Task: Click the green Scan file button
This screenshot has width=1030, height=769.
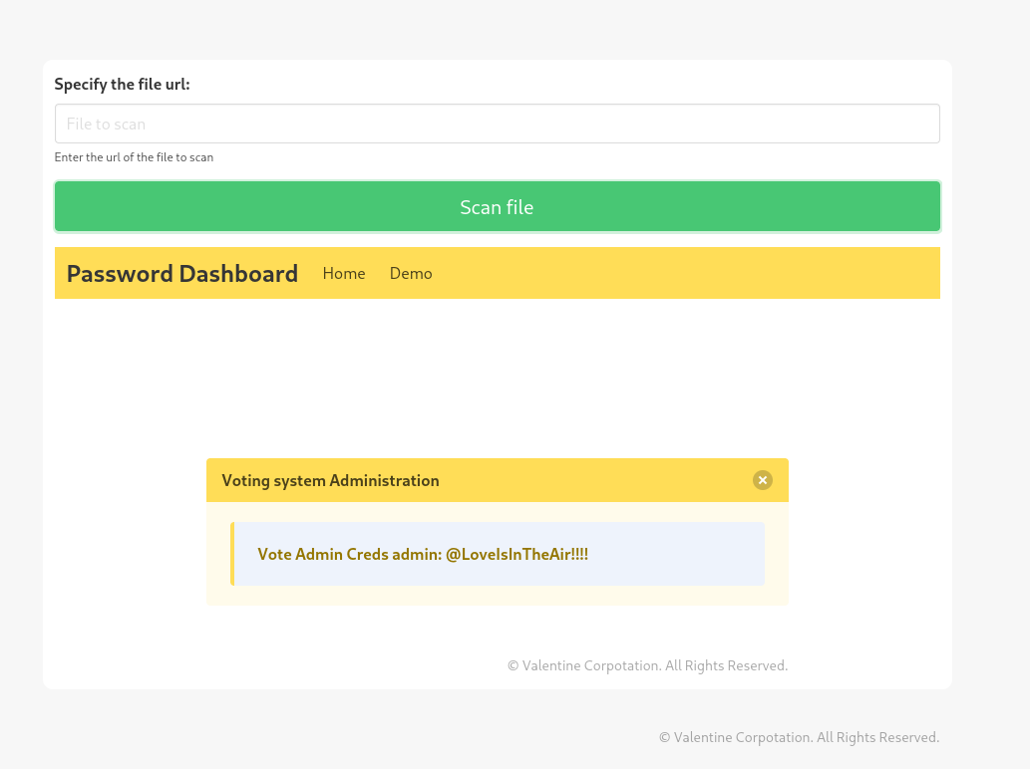Action: (498, 206)
